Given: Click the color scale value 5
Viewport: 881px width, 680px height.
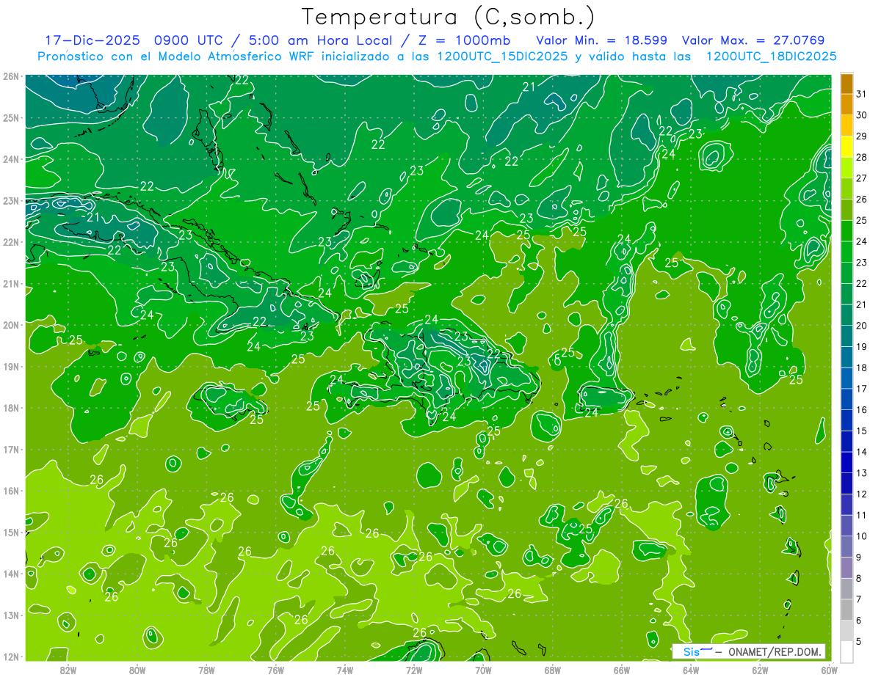Looking at the screenshot, I should [859, 642].
